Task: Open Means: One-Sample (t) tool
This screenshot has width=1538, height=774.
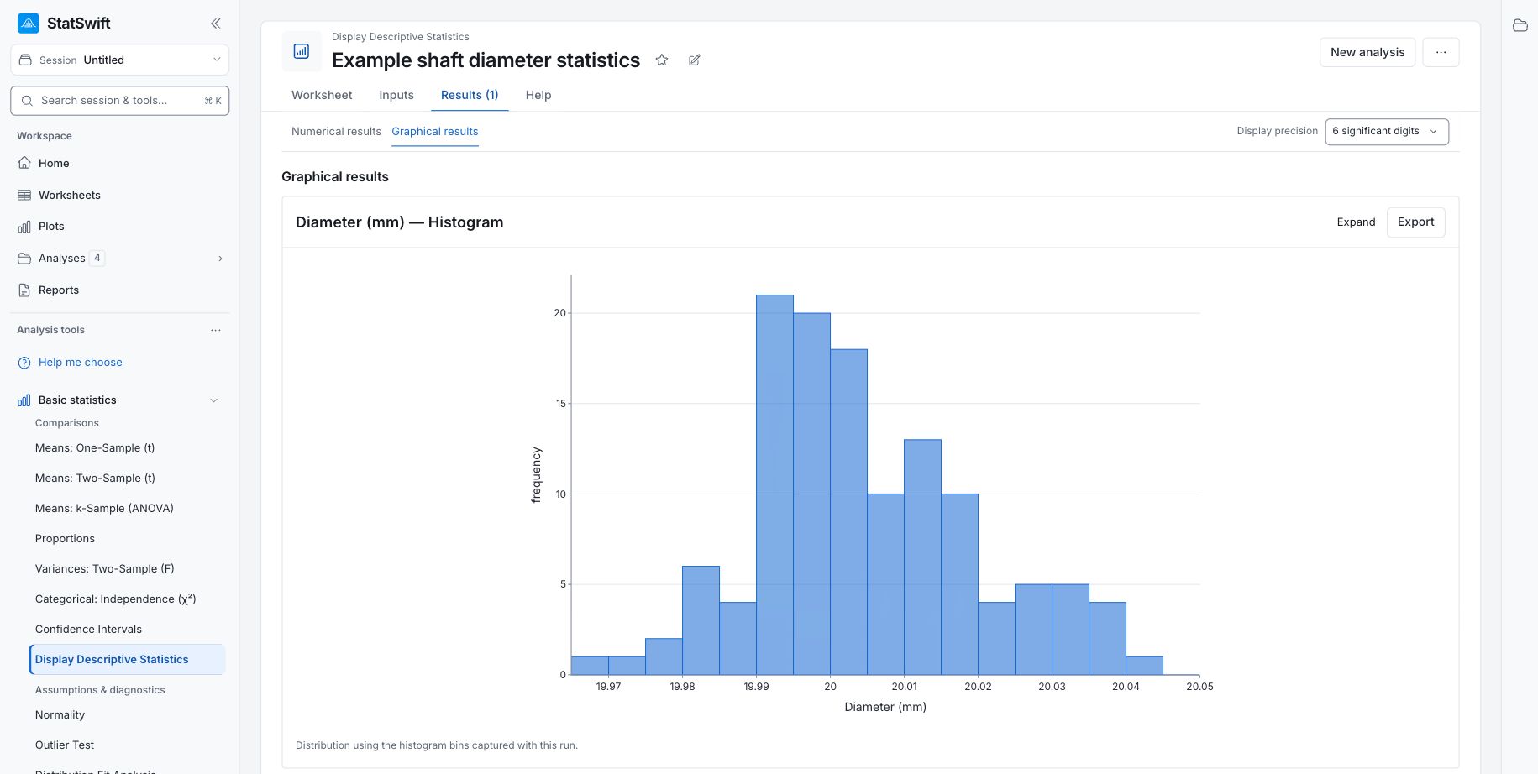Action: (95, 447)
